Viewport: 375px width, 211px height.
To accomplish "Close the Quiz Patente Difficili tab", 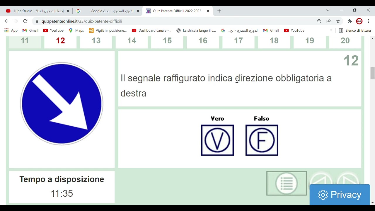I will 208,11.
